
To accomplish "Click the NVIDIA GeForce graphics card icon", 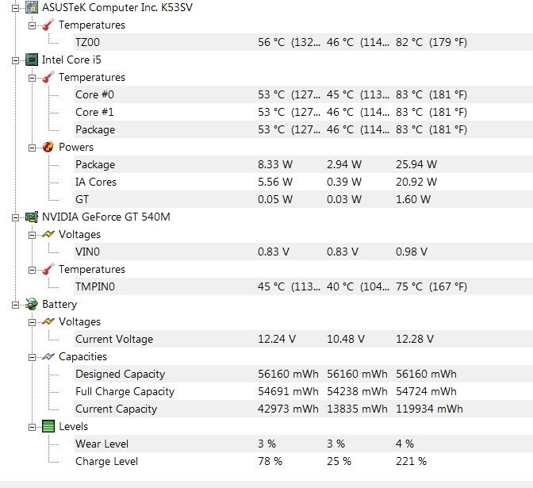I will pos(32,217).
